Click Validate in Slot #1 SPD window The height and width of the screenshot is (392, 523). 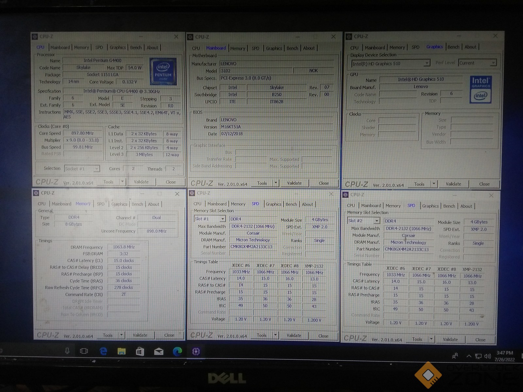tap(294, 335)
